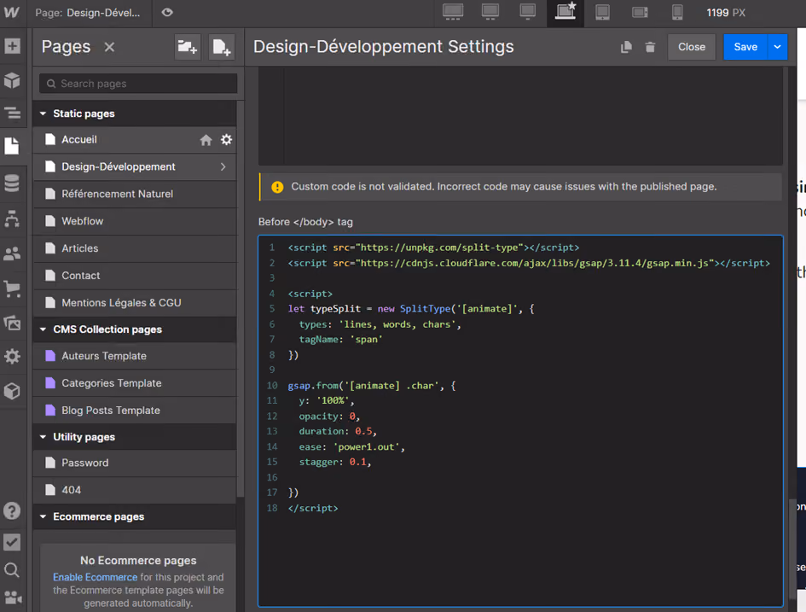806x612 pixels.
Task: Click the settings panel vertical scrollbar
Action: pos(792,551)
